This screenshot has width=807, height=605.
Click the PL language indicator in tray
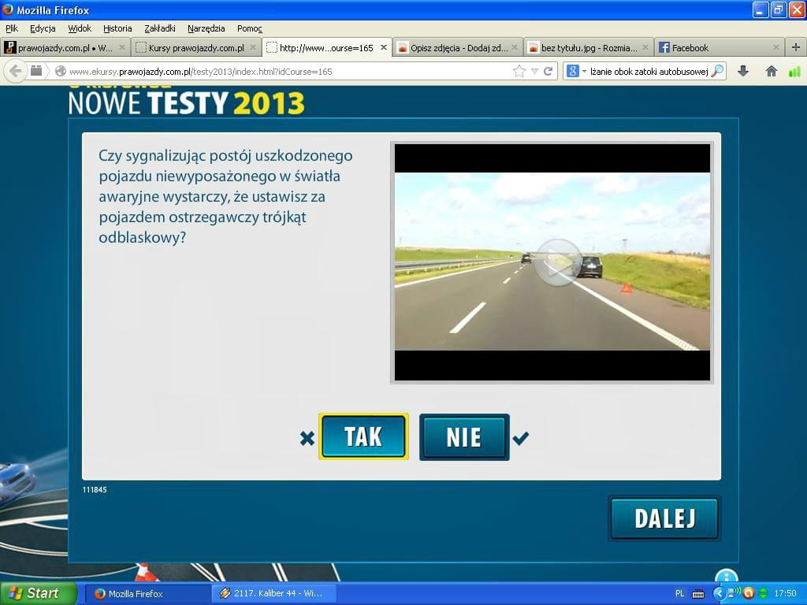pos(679,594)
